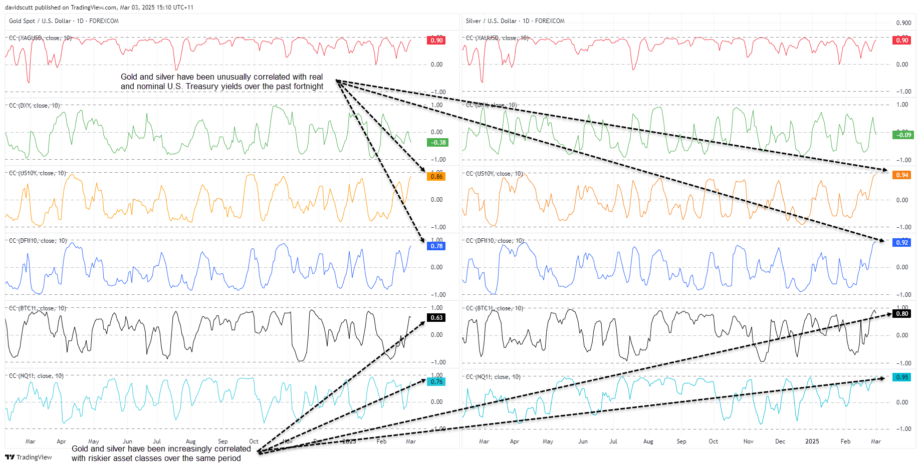Screen dimensions: 921x466
Task: Click Jul on the Gold chart time axis
Action: 157,441
